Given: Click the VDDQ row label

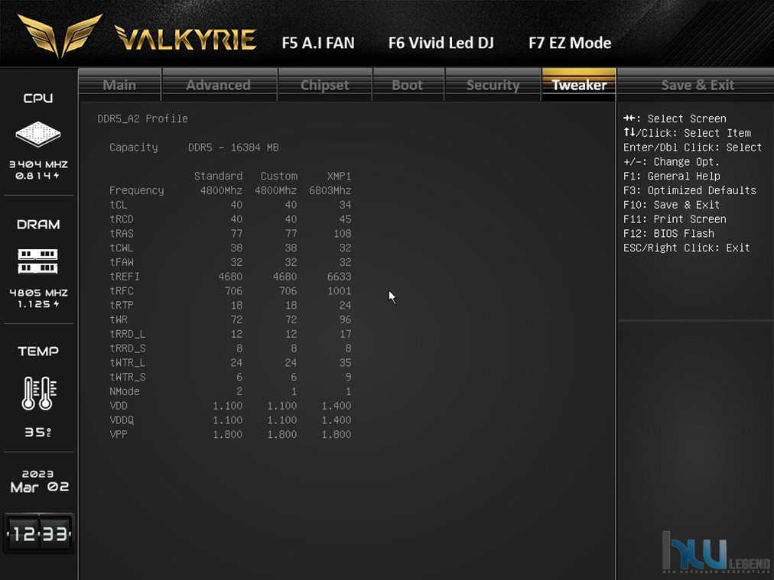Looking at the screenshot, I should (122, 420).
